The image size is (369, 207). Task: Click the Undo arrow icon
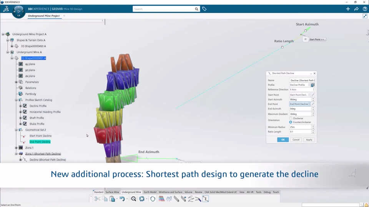tap(122, 199)
